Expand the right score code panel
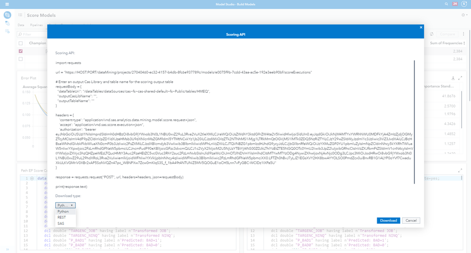The width and height of the screenshot is (471, 253). (460, 171)
